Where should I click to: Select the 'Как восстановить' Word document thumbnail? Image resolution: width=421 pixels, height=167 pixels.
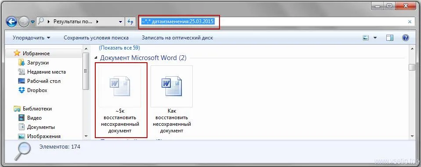coord(172,86)
